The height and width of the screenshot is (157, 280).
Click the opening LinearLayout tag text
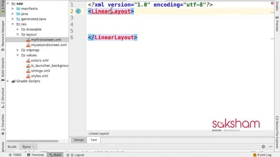click(111, 11)
